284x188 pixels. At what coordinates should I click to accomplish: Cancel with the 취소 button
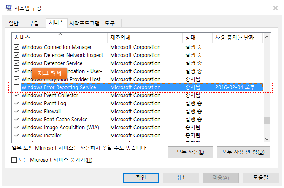click(x=181, y=178)
